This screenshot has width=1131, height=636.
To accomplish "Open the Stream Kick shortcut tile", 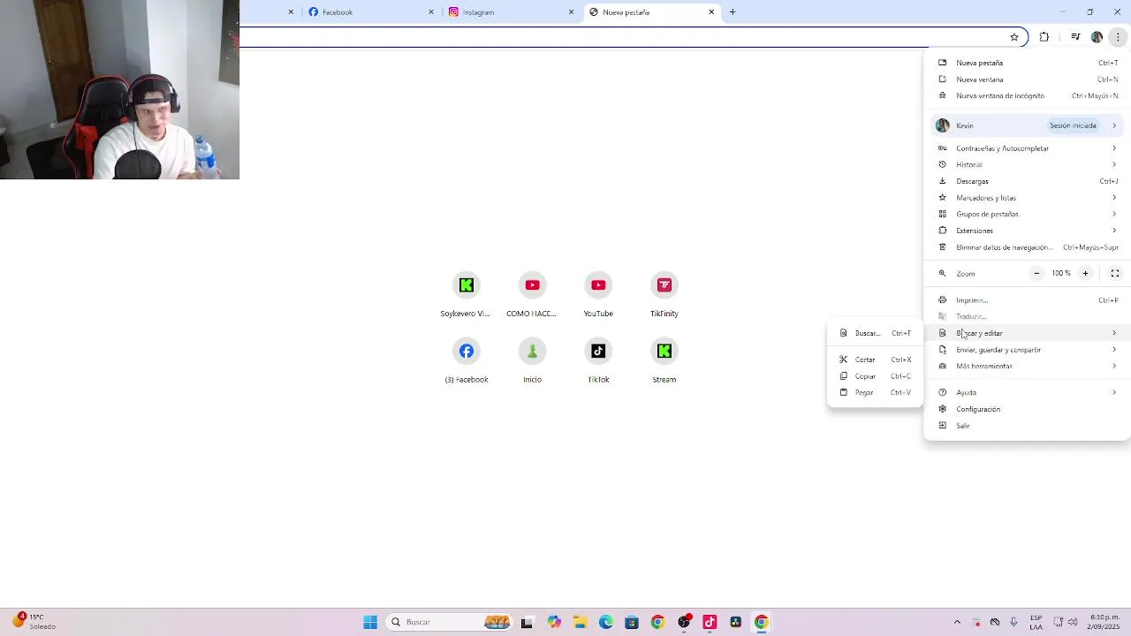I will (664, 361).
